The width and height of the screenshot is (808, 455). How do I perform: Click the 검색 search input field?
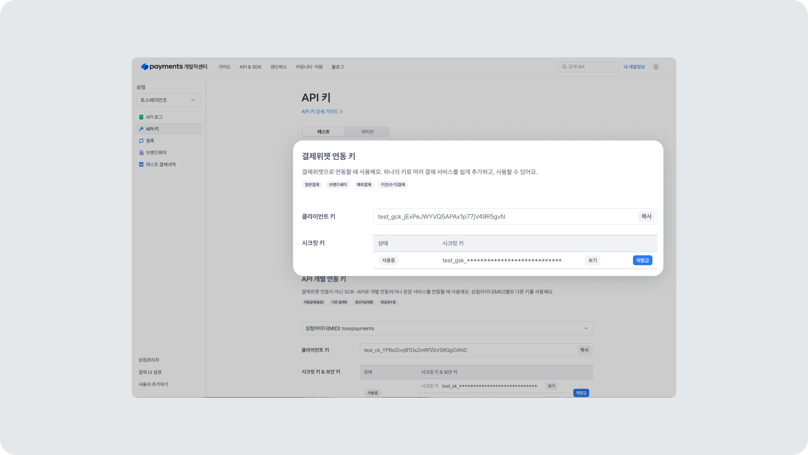pos(589,67)
